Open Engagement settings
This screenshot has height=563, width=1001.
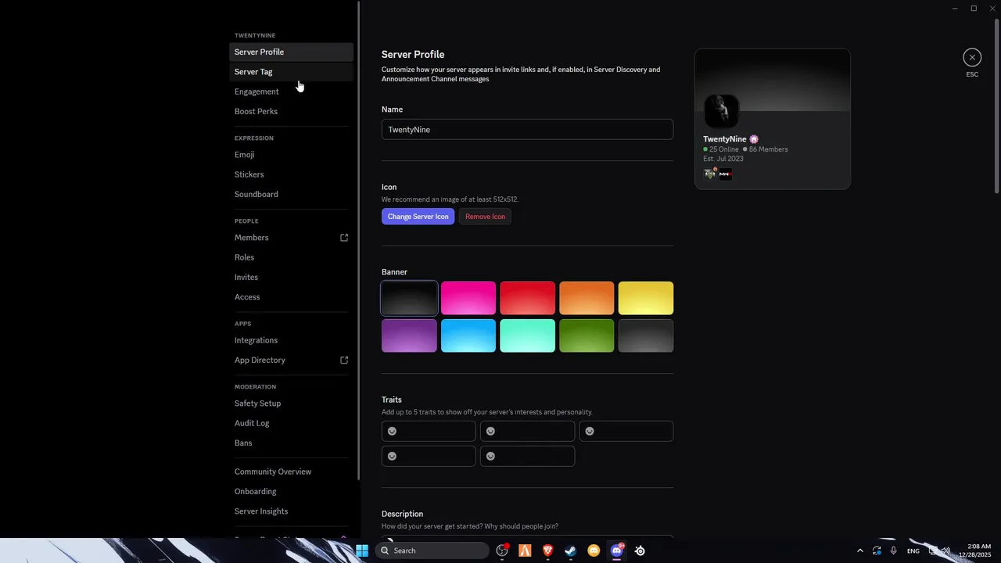point(292,91)
